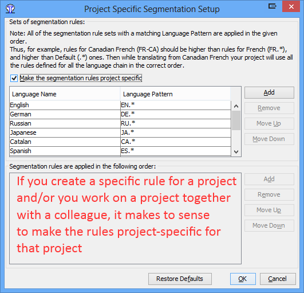Screen dimensions: 304x293
Task: Remove the selected language rule set
Action: coord(269,108)
